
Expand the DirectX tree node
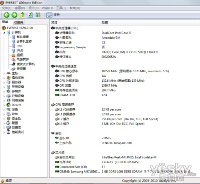4,105
